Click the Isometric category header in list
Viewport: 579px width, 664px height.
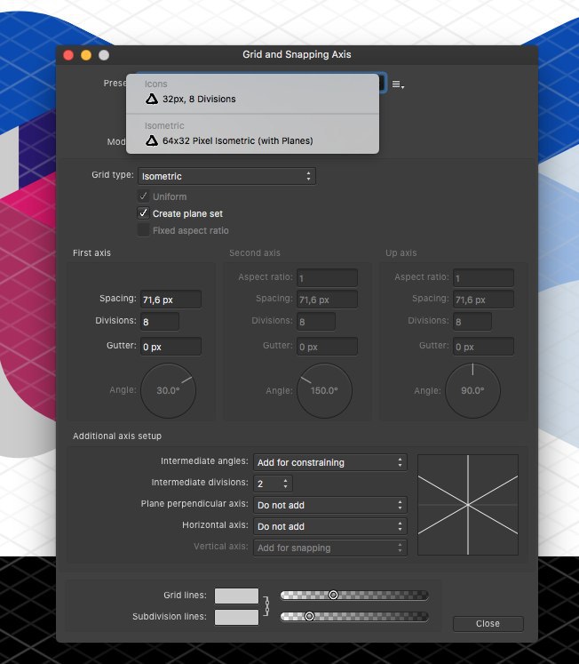coord(164,125)
